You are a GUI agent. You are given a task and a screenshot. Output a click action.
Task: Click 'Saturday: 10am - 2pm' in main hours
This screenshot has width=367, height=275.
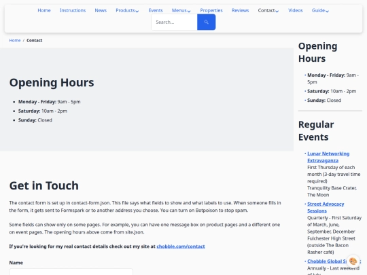[43, 111]
